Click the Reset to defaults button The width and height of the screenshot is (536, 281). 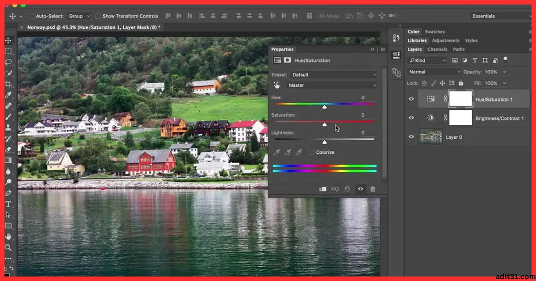348,189
